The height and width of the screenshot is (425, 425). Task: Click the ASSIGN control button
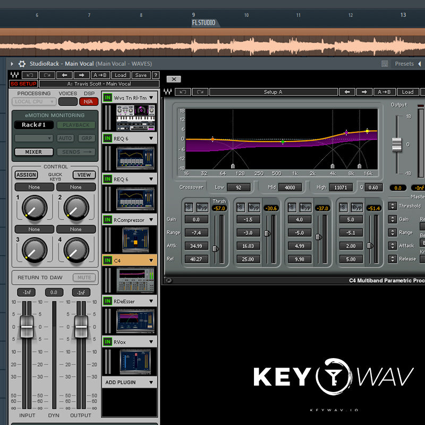coord(26,175)
